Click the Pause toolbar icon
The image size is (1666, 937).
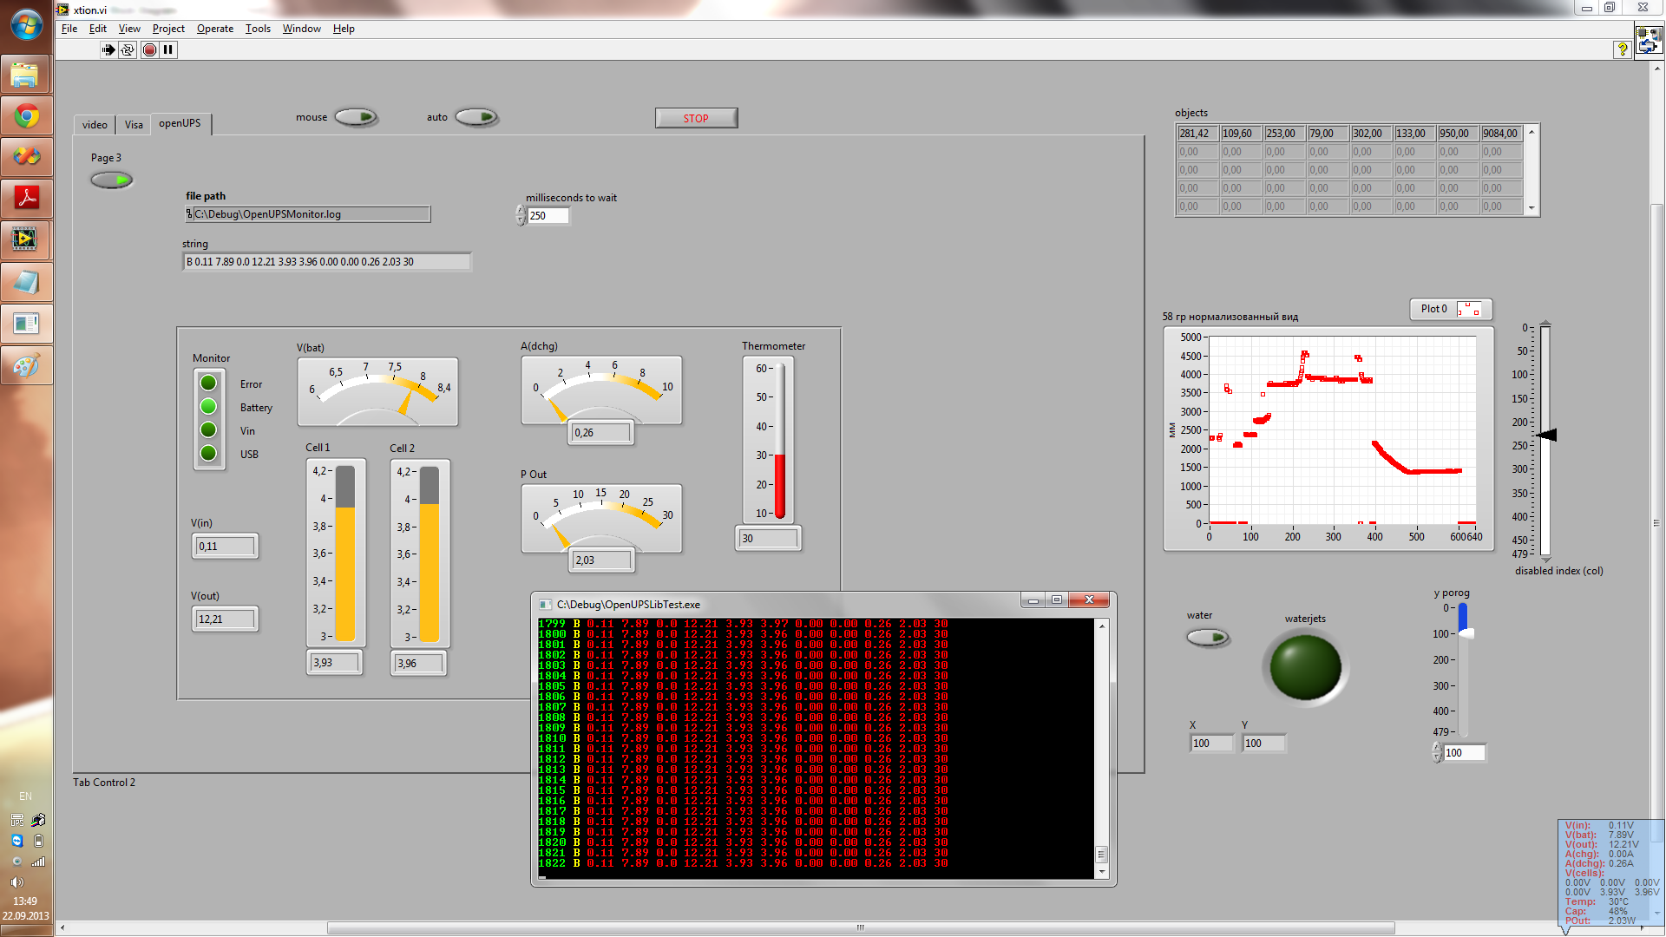pos(168,50)
